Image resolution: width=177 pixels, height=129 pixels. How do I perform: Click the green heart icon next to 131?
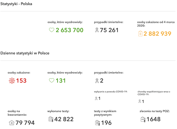51,80
